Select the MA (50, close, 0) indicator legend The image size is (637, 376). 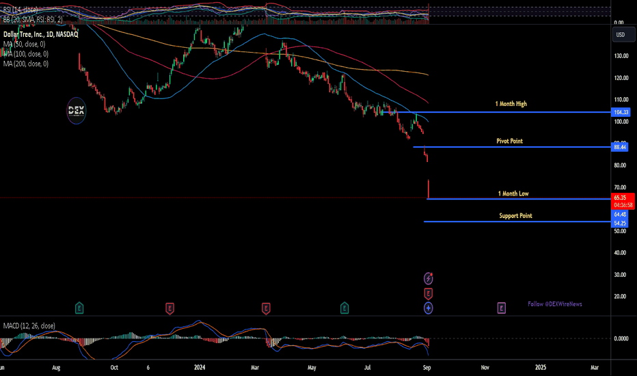tap(25, 44)
